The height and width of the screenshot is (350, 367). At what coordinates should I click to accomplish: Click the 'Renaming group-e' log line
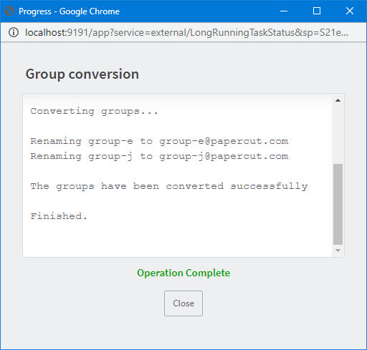pyautogui.click(x=159, y=141)
